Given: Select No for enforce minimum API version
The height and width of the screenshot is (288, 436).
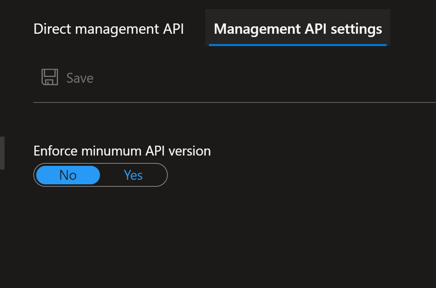Looking at the screenshot, I should 68,175.
